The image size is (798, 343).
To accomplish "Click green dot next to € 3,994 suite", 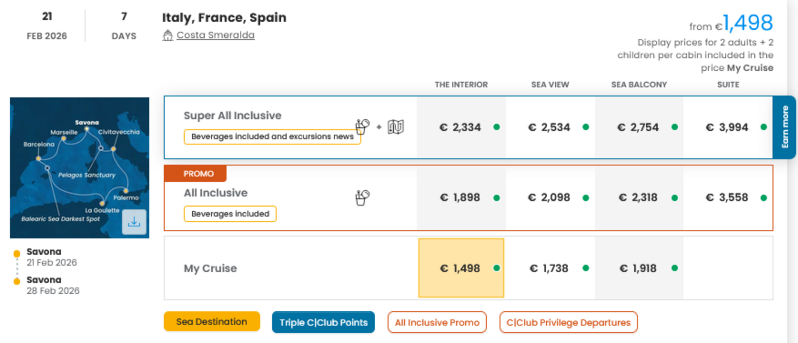I will [764, 127].
